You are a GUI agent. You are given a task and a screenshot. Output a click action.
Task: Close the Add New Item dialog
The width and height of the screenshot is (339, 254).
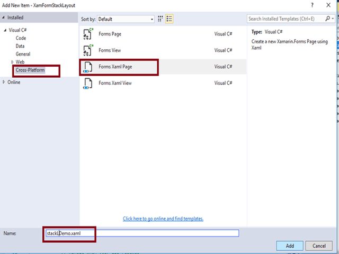[x=328, y=5]
